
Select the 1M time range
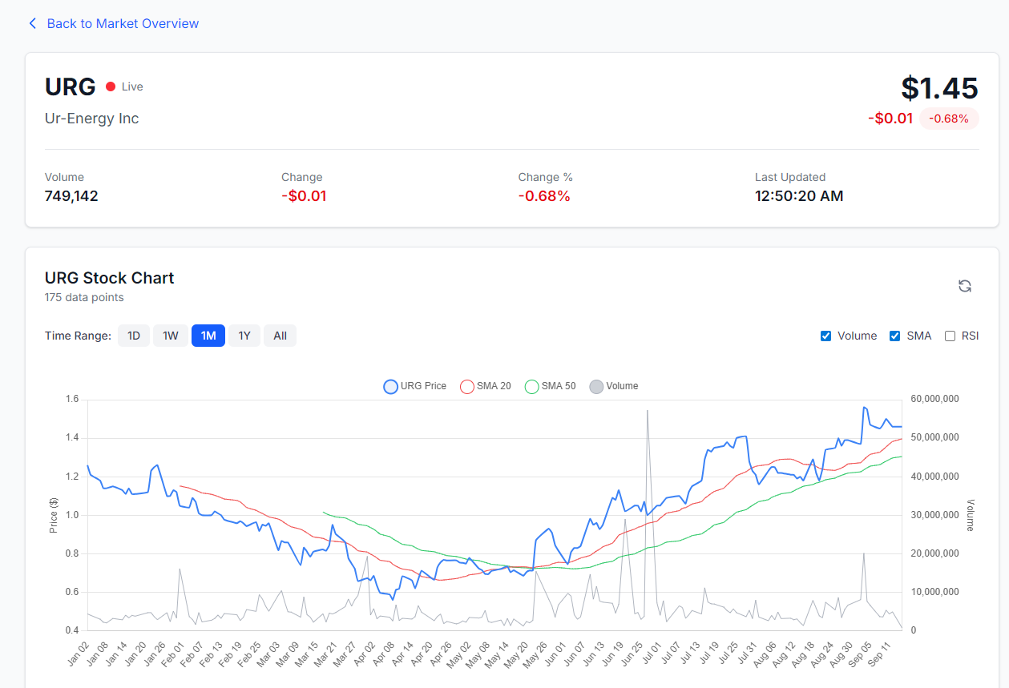click(x=208, y=336)
